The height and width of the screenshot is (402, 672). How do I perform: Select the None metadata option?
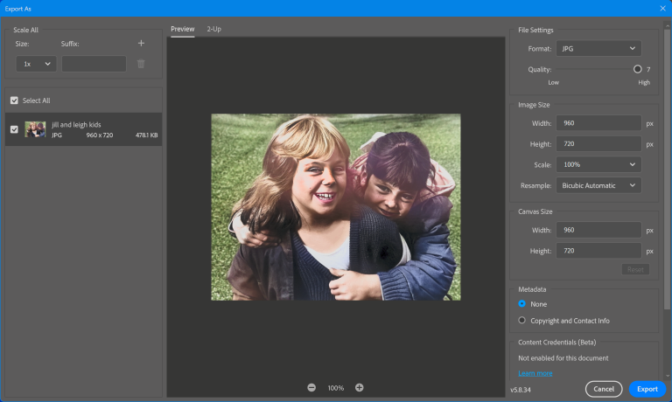522,304
